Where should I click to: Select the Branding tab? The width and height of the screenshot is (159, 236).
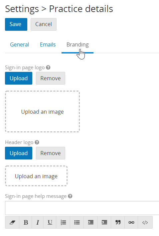click(78, 45)
